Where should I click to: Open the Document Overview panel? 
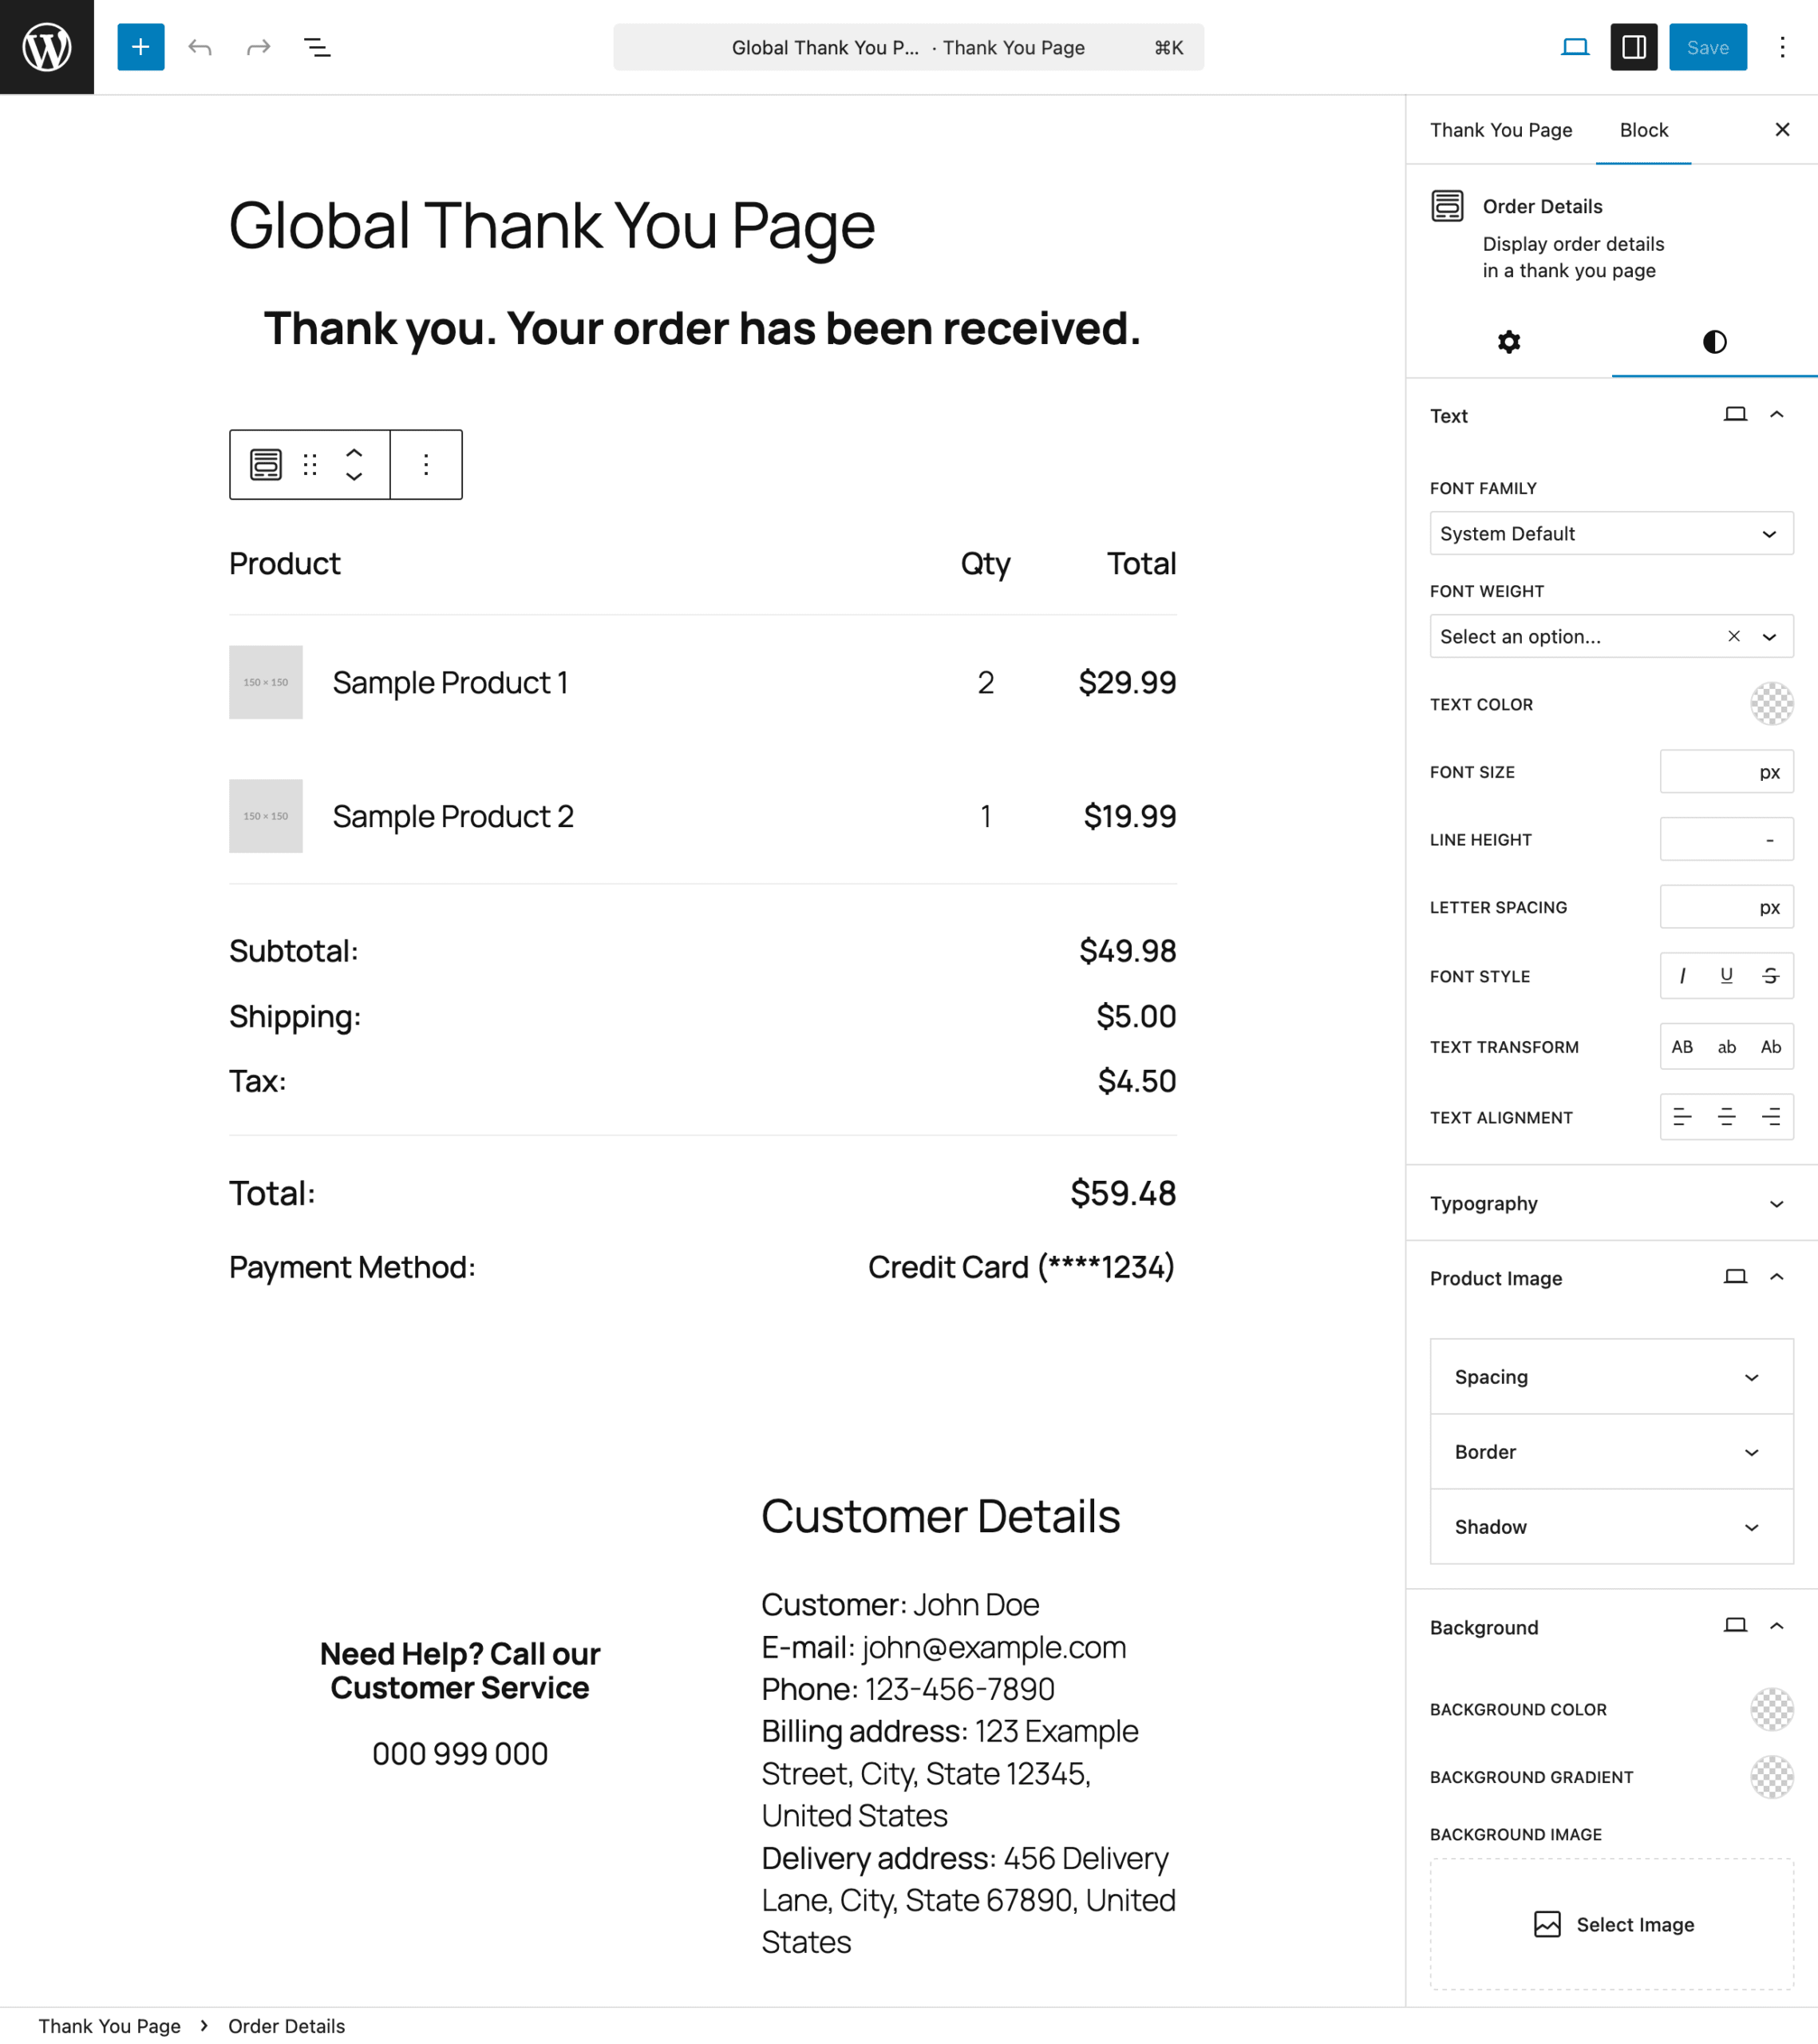[317, 47]
